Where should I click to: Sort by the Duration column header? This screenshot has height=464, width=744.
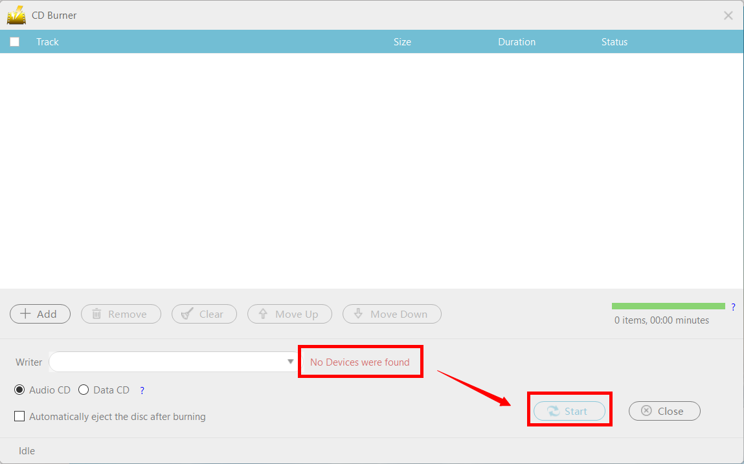click(516, 42)
